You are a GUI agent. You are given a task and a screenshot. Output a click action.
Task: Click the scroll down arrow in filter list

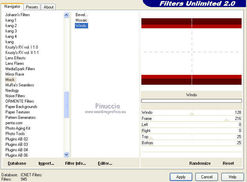(66, 154)
